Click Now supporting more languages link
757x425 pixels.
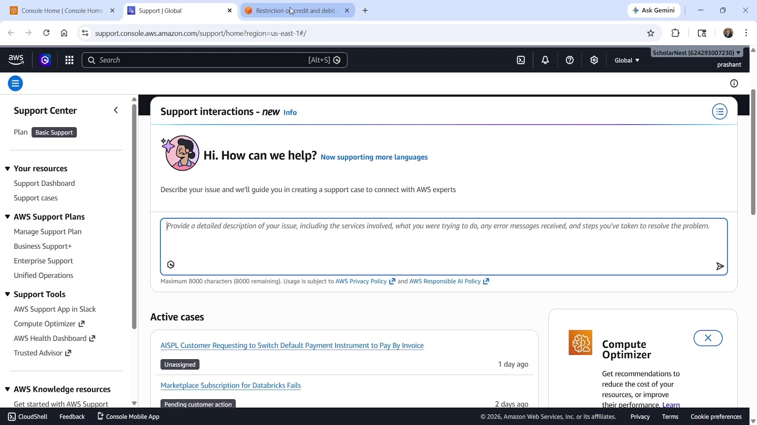[x=374, y=157]
